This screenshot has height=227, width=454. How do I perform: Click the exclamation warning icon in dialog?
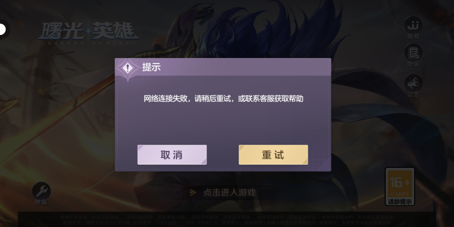tap(127, 68)
